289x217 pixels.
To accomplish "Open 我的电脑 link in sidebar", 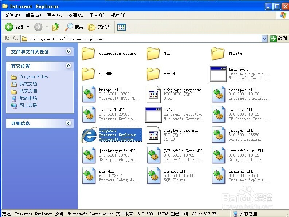I will (x=28, y=98).
